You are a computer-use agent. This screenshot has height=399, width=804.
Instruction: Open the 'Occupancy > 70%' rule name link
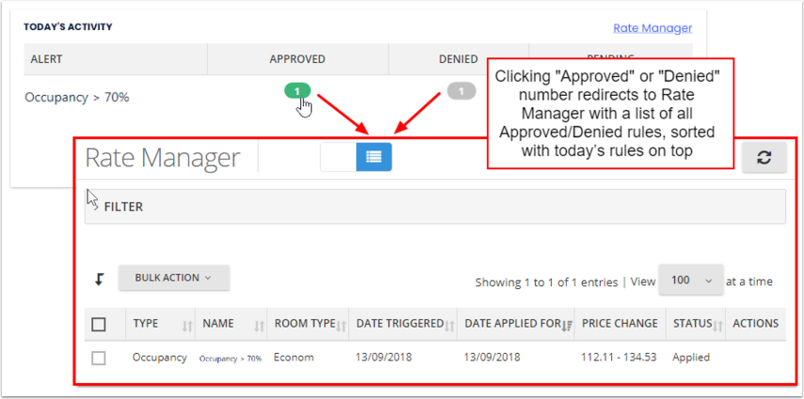tap(230, 359)
